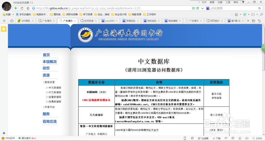Image resolution: width=265 pixels, height=141 pixels.
Task: Reload the page with refresh icon
Action: [x=22, y=8]
